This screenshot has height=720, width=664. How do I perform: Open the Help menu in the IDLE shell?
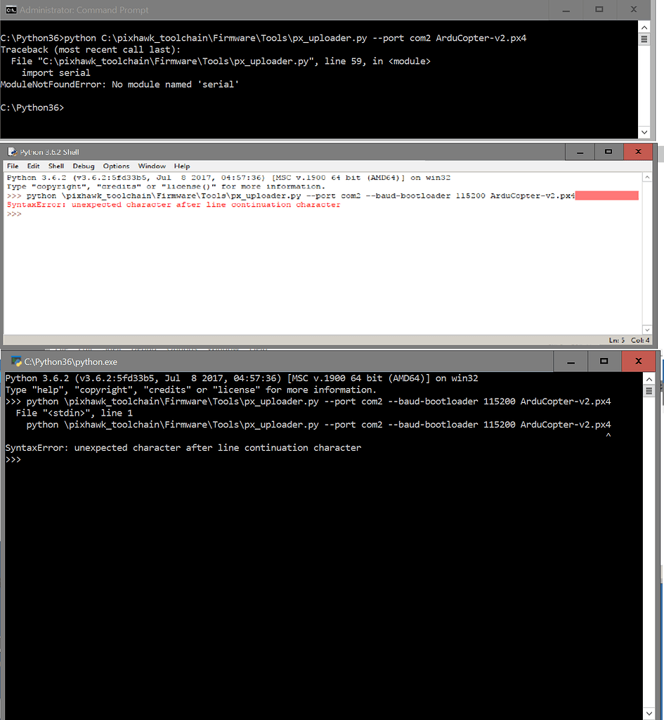click(181, 166)
